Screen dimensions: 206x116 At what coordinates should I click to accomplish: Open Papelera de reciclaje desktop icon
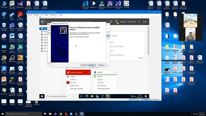pyautogui.click(x=4, y=27)
